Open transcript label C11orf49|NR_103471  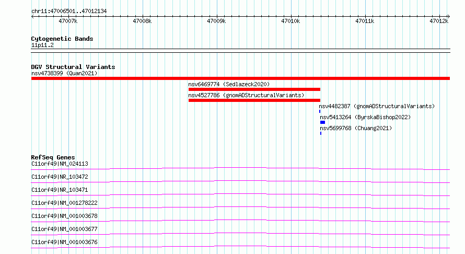[x=60, y=190]
